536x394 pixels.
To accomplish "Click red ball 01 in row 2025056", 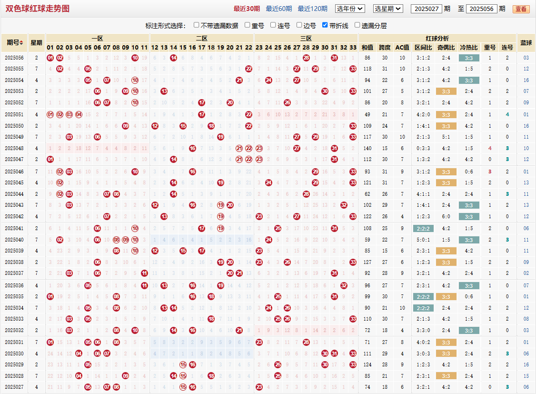I will (x=50, y=58).
